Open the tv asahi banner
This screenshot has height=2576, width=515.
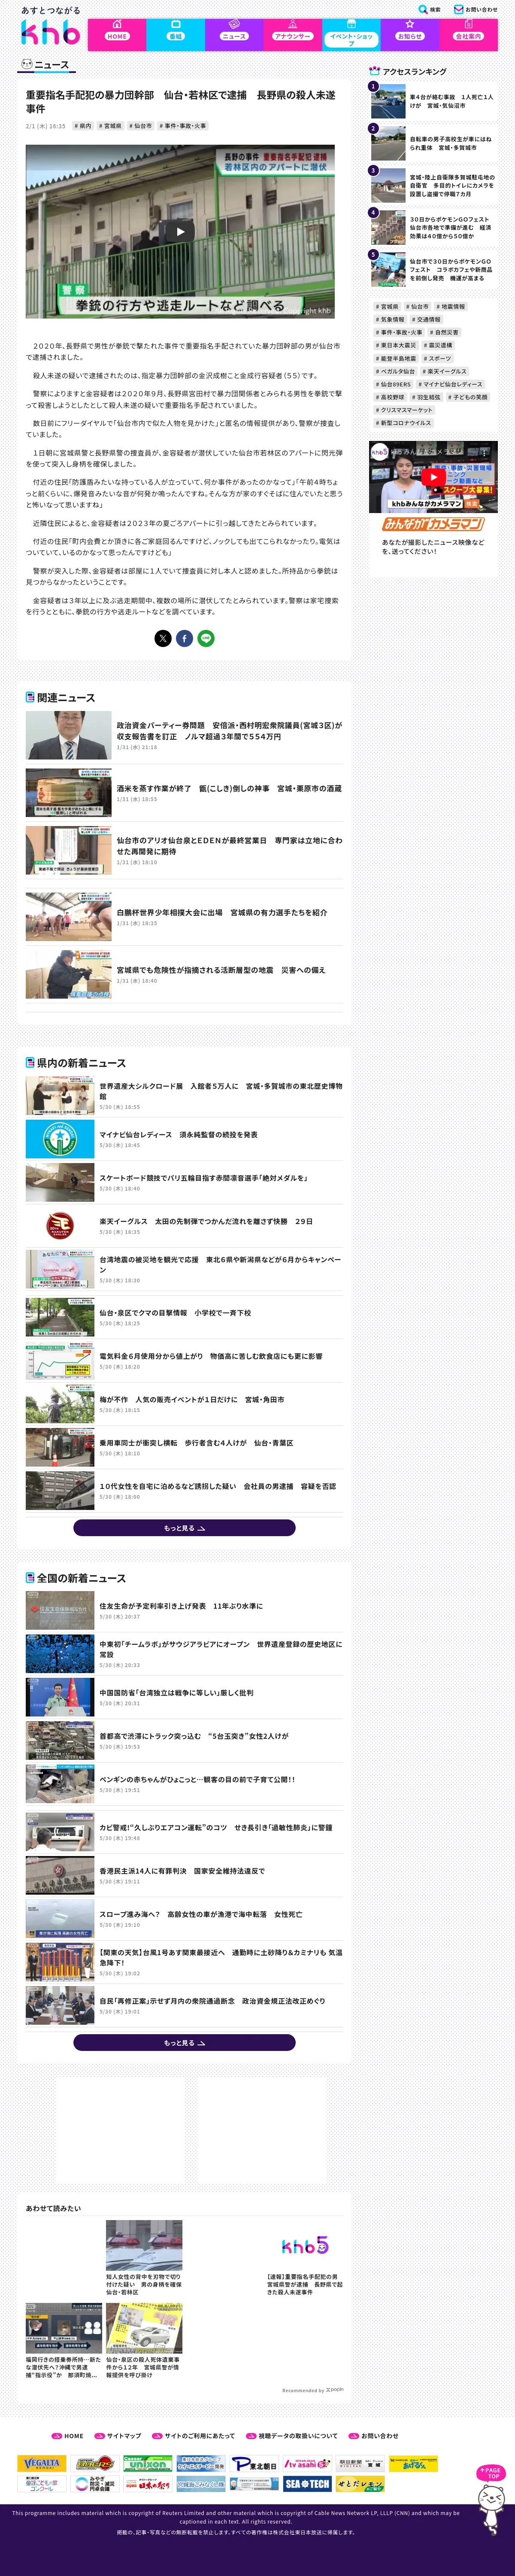pos(307,2464)
